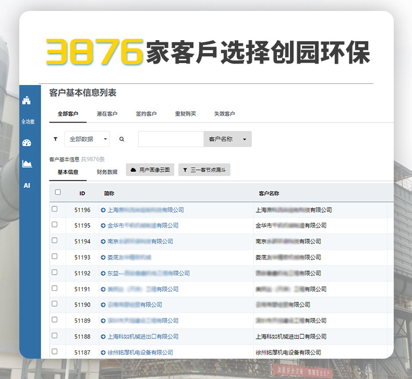Check the box for row 51195
Viewport: 412px width, 379px height.
(54, 224)
